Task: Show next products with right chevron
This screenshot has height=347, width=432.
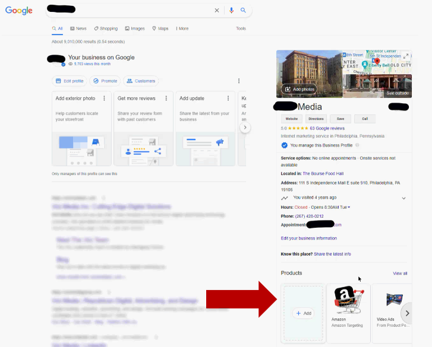Action: [x=407, y=313]
